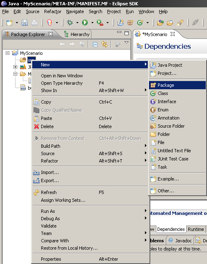Click the New Java Package toolbar icon

point(130,23)
